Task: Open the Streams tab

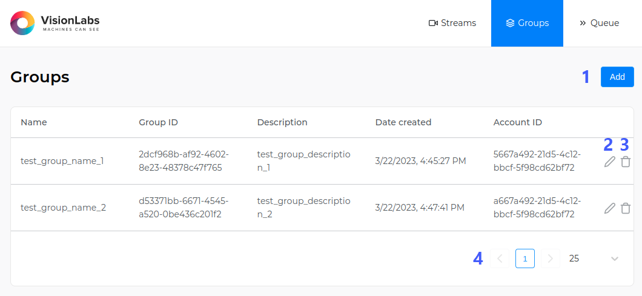Action: 452,23
